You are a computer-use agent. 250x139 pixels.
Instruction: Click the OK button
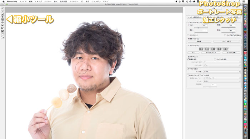tap(214, 9)
